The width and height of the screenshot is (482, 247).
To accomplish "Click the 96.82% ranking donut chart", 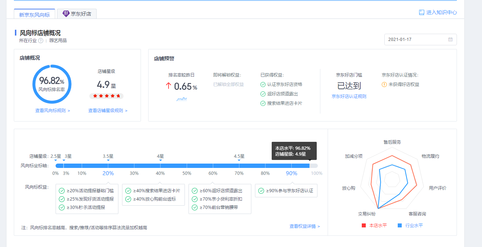I will [52, 85].
